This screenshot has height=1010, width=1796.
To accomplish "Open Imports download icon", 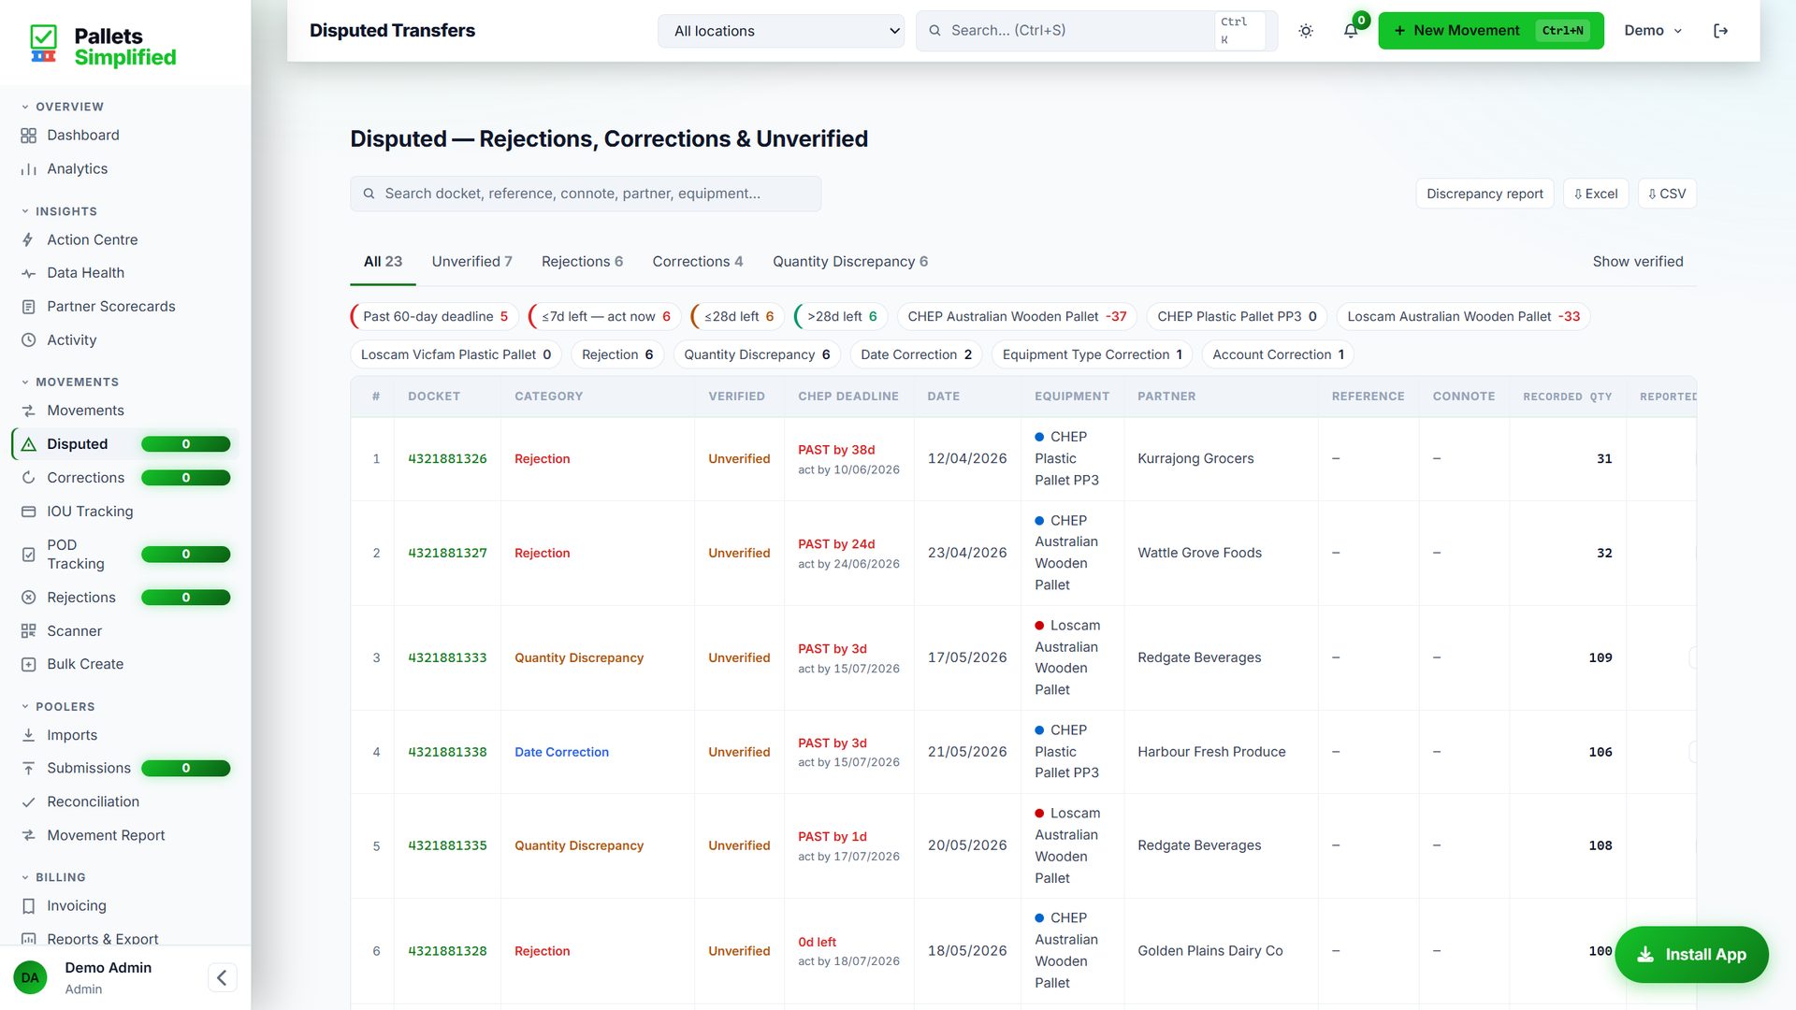I will tap(28, 735).
